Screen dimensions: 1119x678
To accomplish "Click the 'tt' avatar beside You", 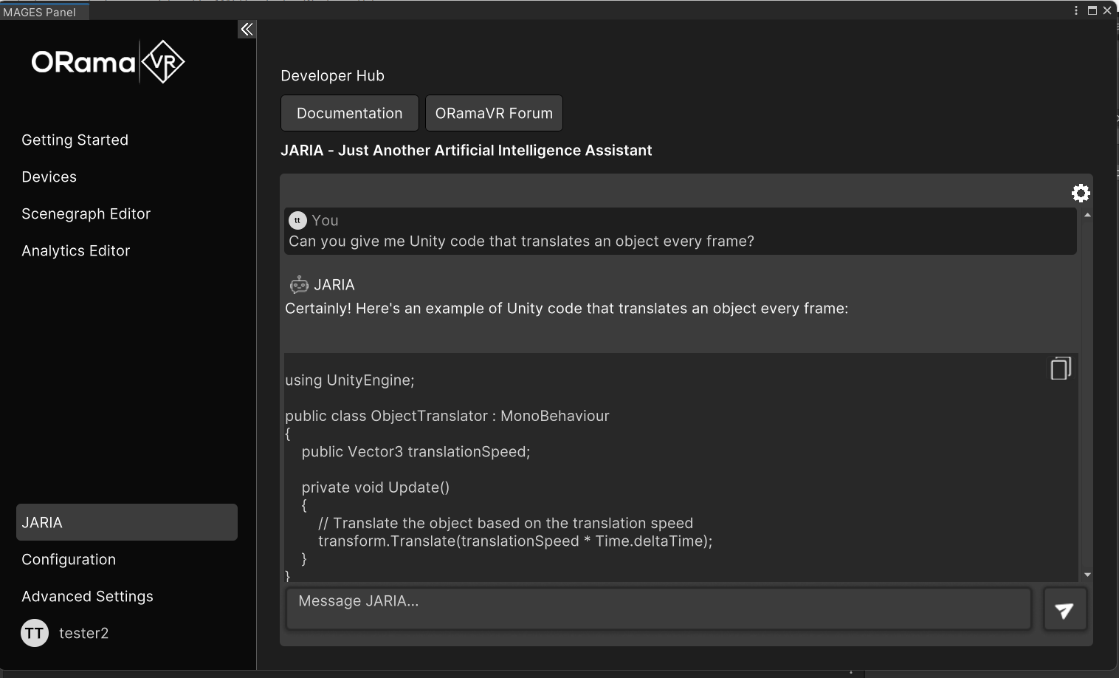I will [297, 220].
